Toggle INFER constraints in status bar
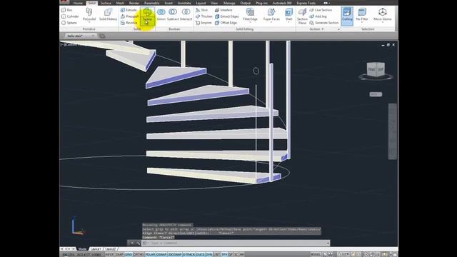Image resolution: width=457 pixels, height=257 pixels. pyautogui.click(x=109, y=255)
